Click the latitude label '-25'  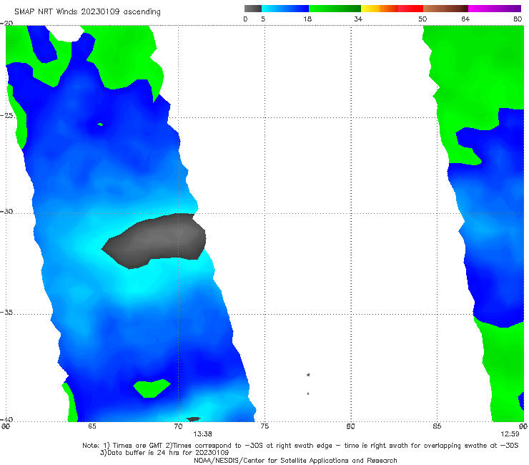[6, 116]
